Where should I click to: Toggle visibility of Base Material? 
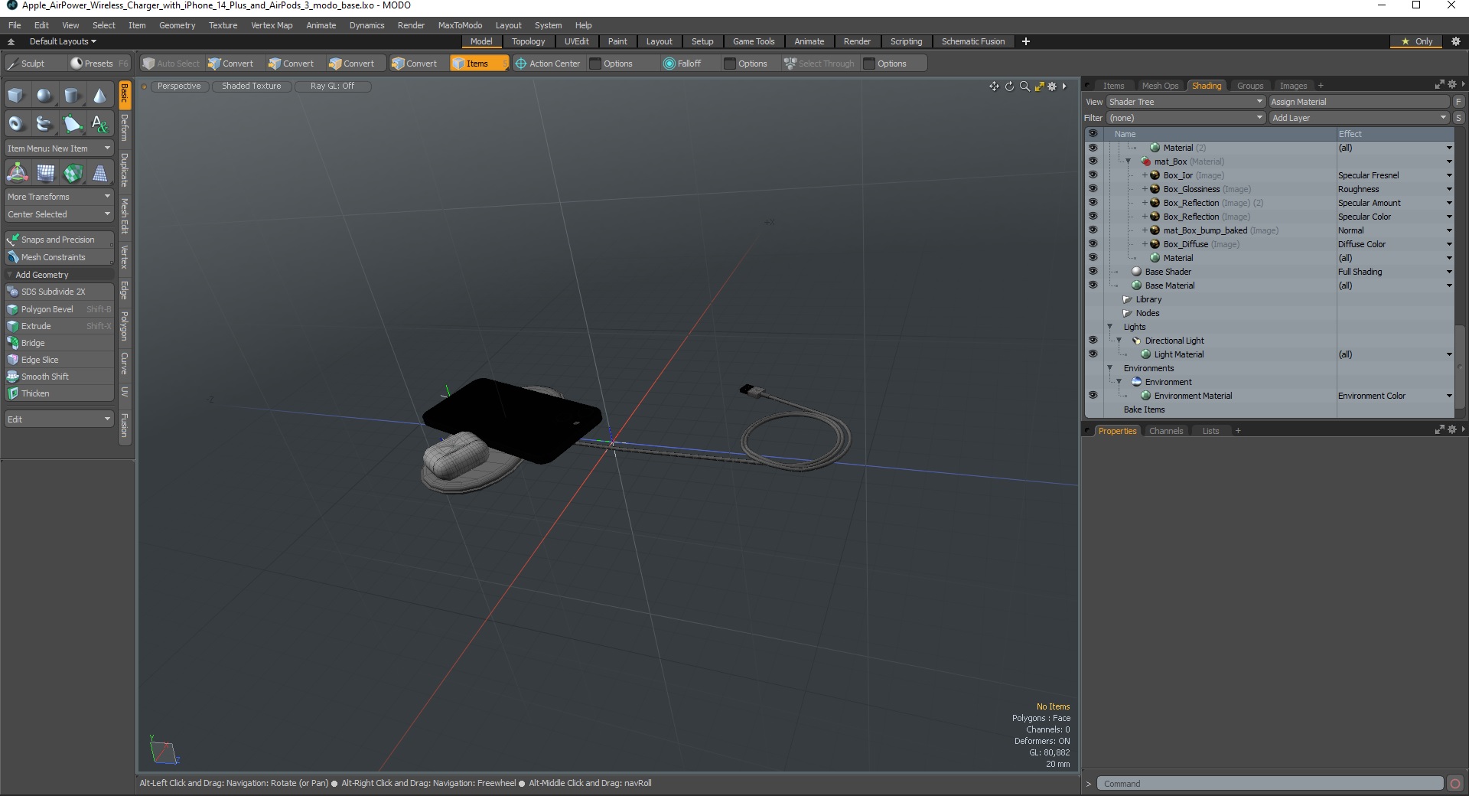click(x=1093, y=285)
